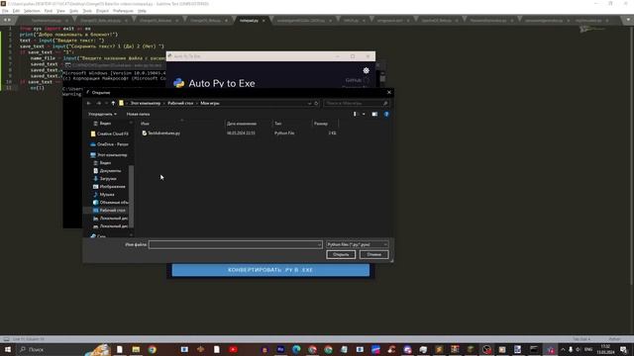Show hidden system tray icons
Image resolution: width=634 pixels, height=356 pixels.
(563, 349)
